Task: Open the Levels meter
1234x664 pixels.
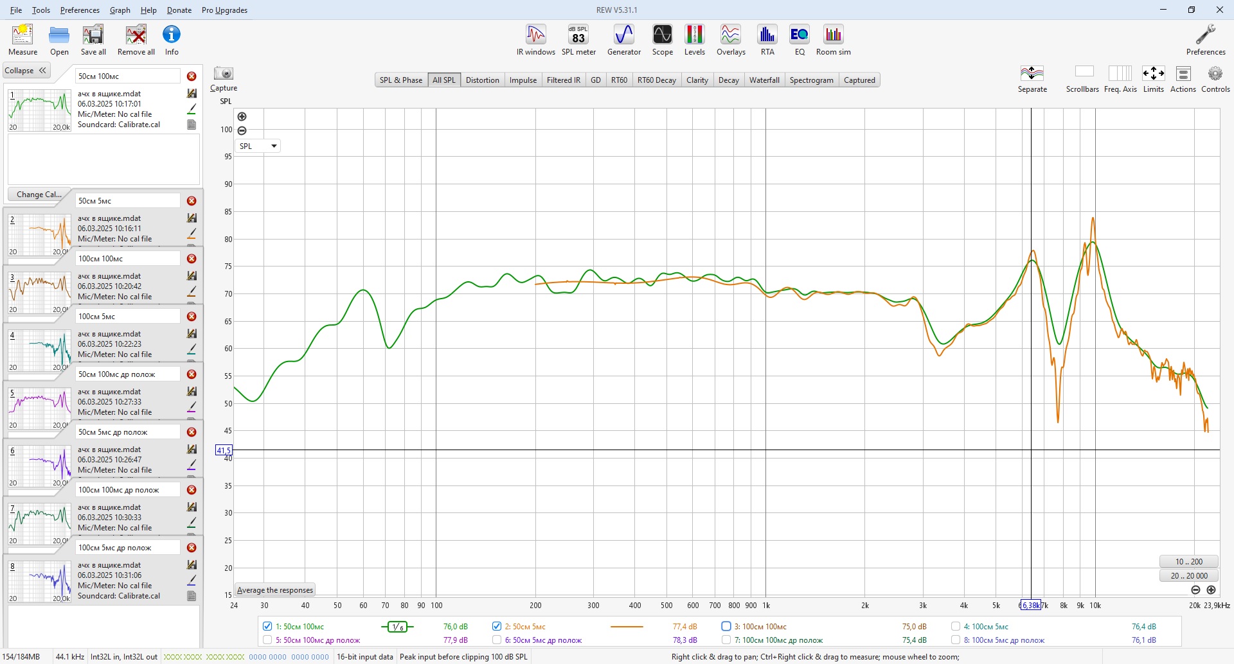Action: click(x=694, y=40)
